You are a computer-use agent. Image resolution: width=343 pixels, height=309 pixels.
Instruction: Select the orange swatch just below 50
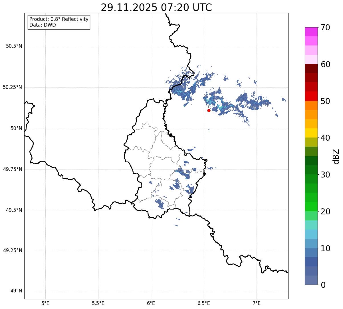click(311, 105)
